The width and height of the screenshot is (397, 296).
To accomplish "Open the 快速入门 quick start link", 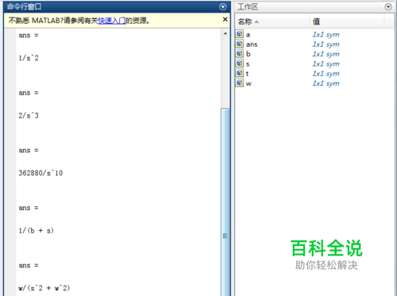I will 112,21.
